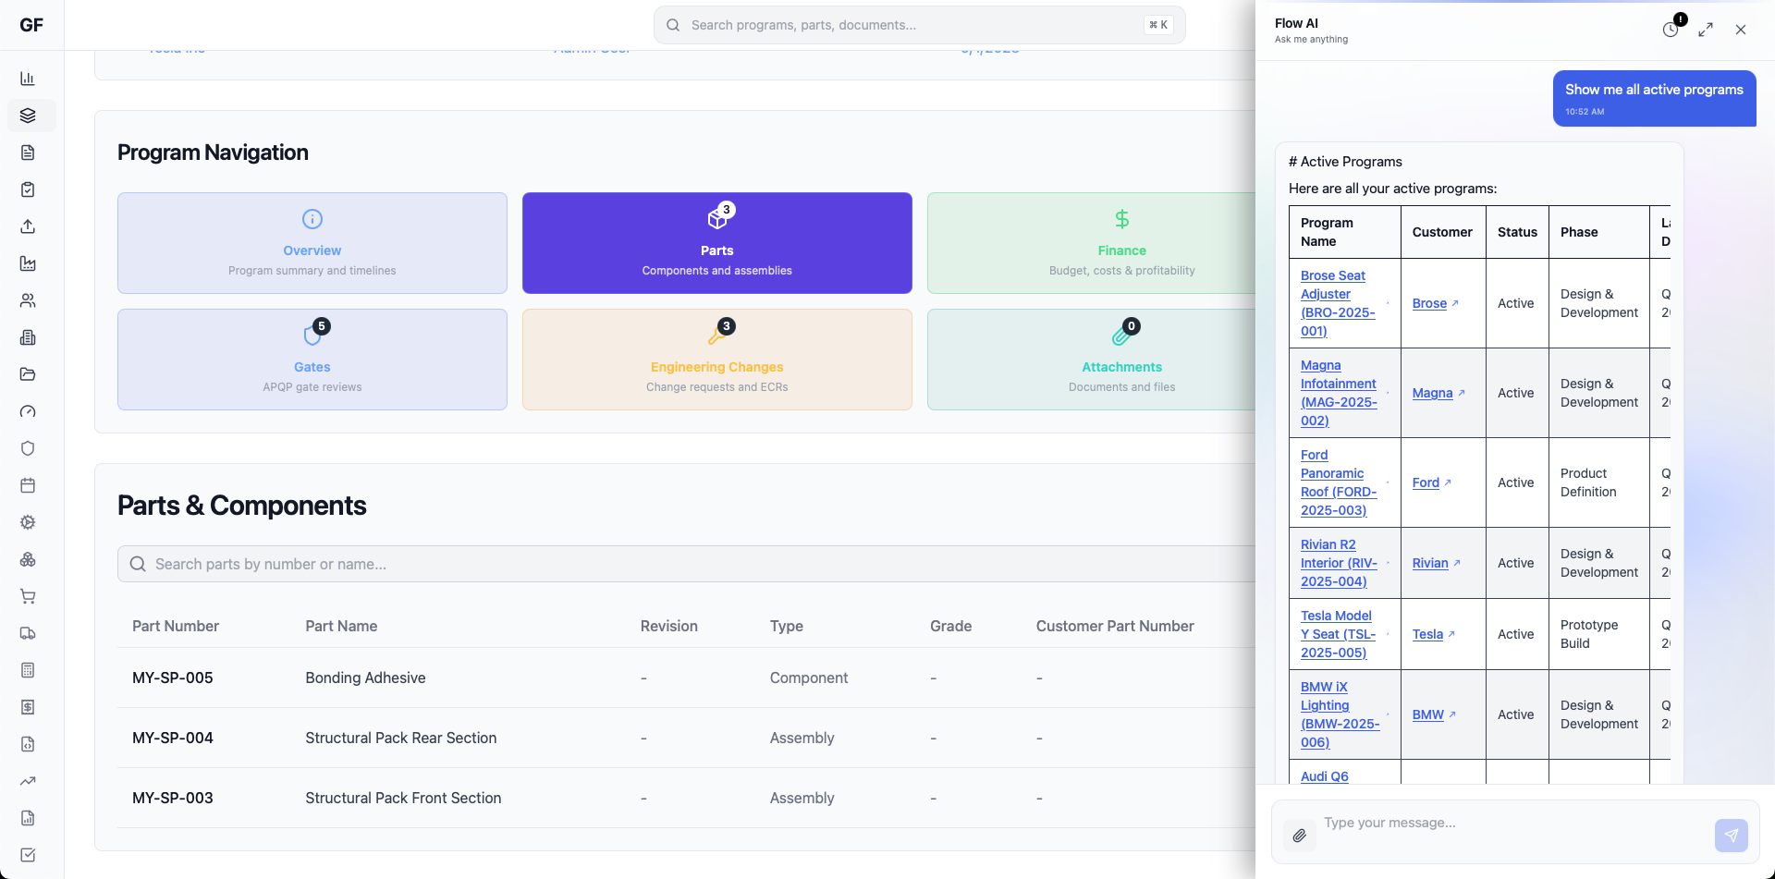Open the Ford Panoramic Roof program link
The width and height of the screenshot is (1775, 879).
pyautogui.click(x=1337, y=482)
